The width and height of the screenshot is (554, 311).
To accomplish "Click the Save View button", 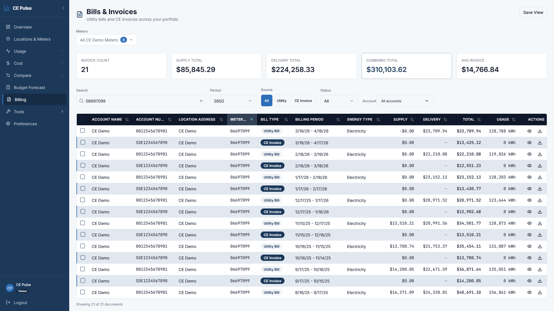I will [x=533, y=12].
